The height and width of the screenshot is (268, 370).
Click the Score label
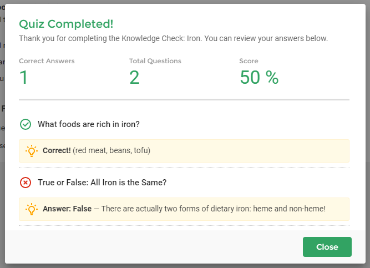tap(249, 61)
